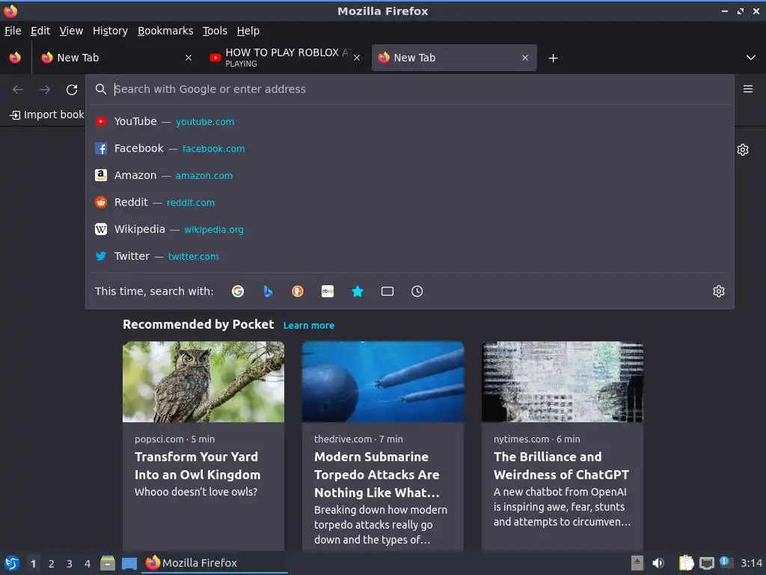This screenshot has width=766, height=575.
Task: Click Mozilla Firefox taskbar window button
Action: 215,563
